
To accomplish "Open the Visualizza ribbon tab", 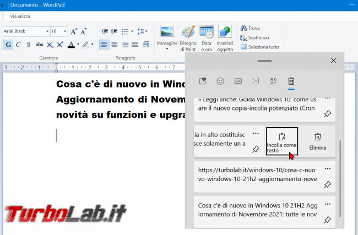I will [20, 17].
